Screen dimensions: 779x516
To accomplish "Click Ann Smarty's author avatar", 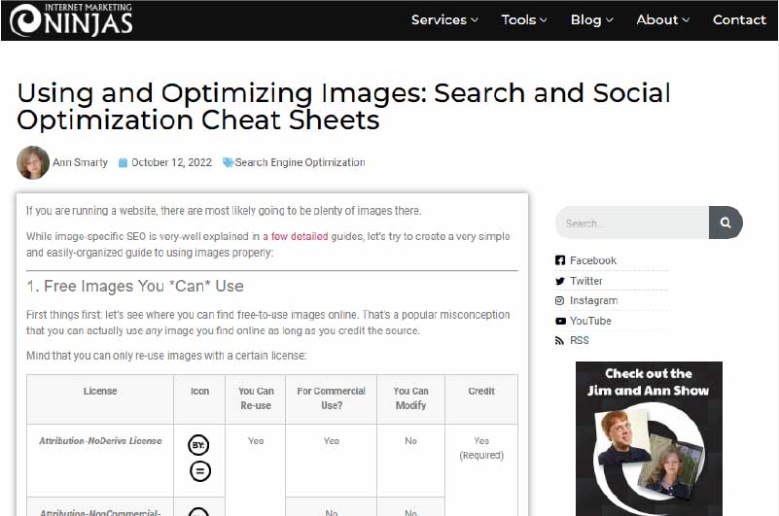I will pyautogui.click(x=33, y=162).
